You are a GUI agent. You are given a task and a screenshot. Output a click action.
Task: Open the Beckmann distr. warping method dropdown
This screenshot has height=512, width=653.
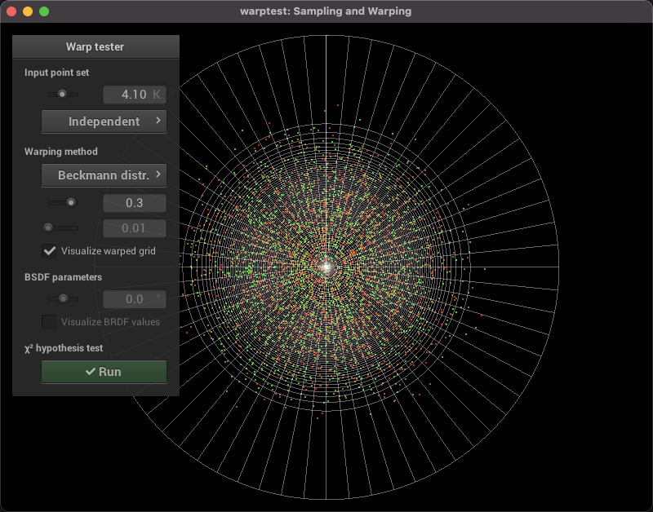(x=104, y=175)
